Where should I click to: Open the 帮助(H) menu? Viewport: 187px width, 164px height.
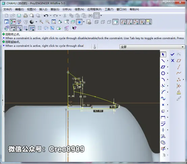(134, 9)
